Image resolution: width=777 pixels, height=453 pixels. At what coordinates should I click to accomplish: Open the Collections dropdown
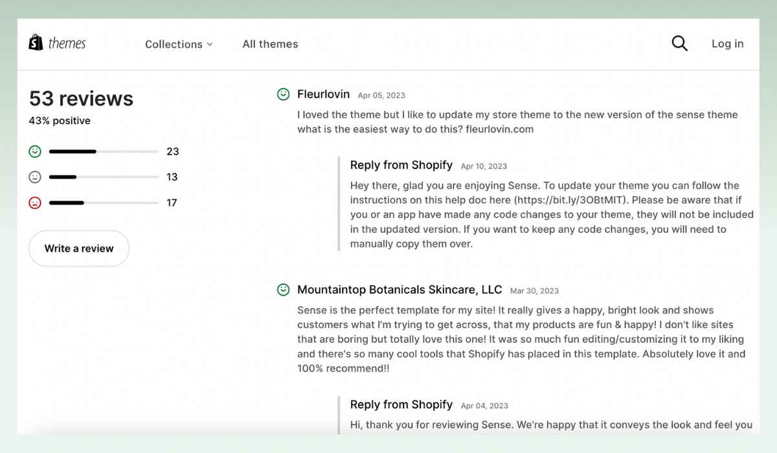(174, 44)
